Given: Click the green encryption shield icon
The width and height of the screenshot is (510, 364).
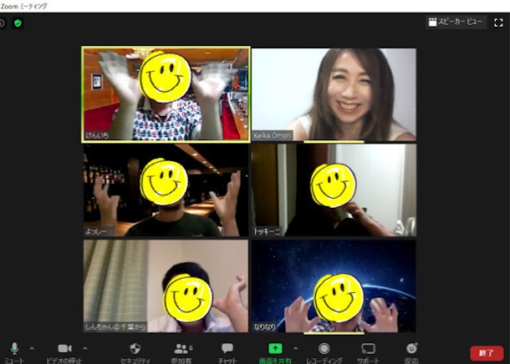Looking at the screenshot, I should (18, 23).
